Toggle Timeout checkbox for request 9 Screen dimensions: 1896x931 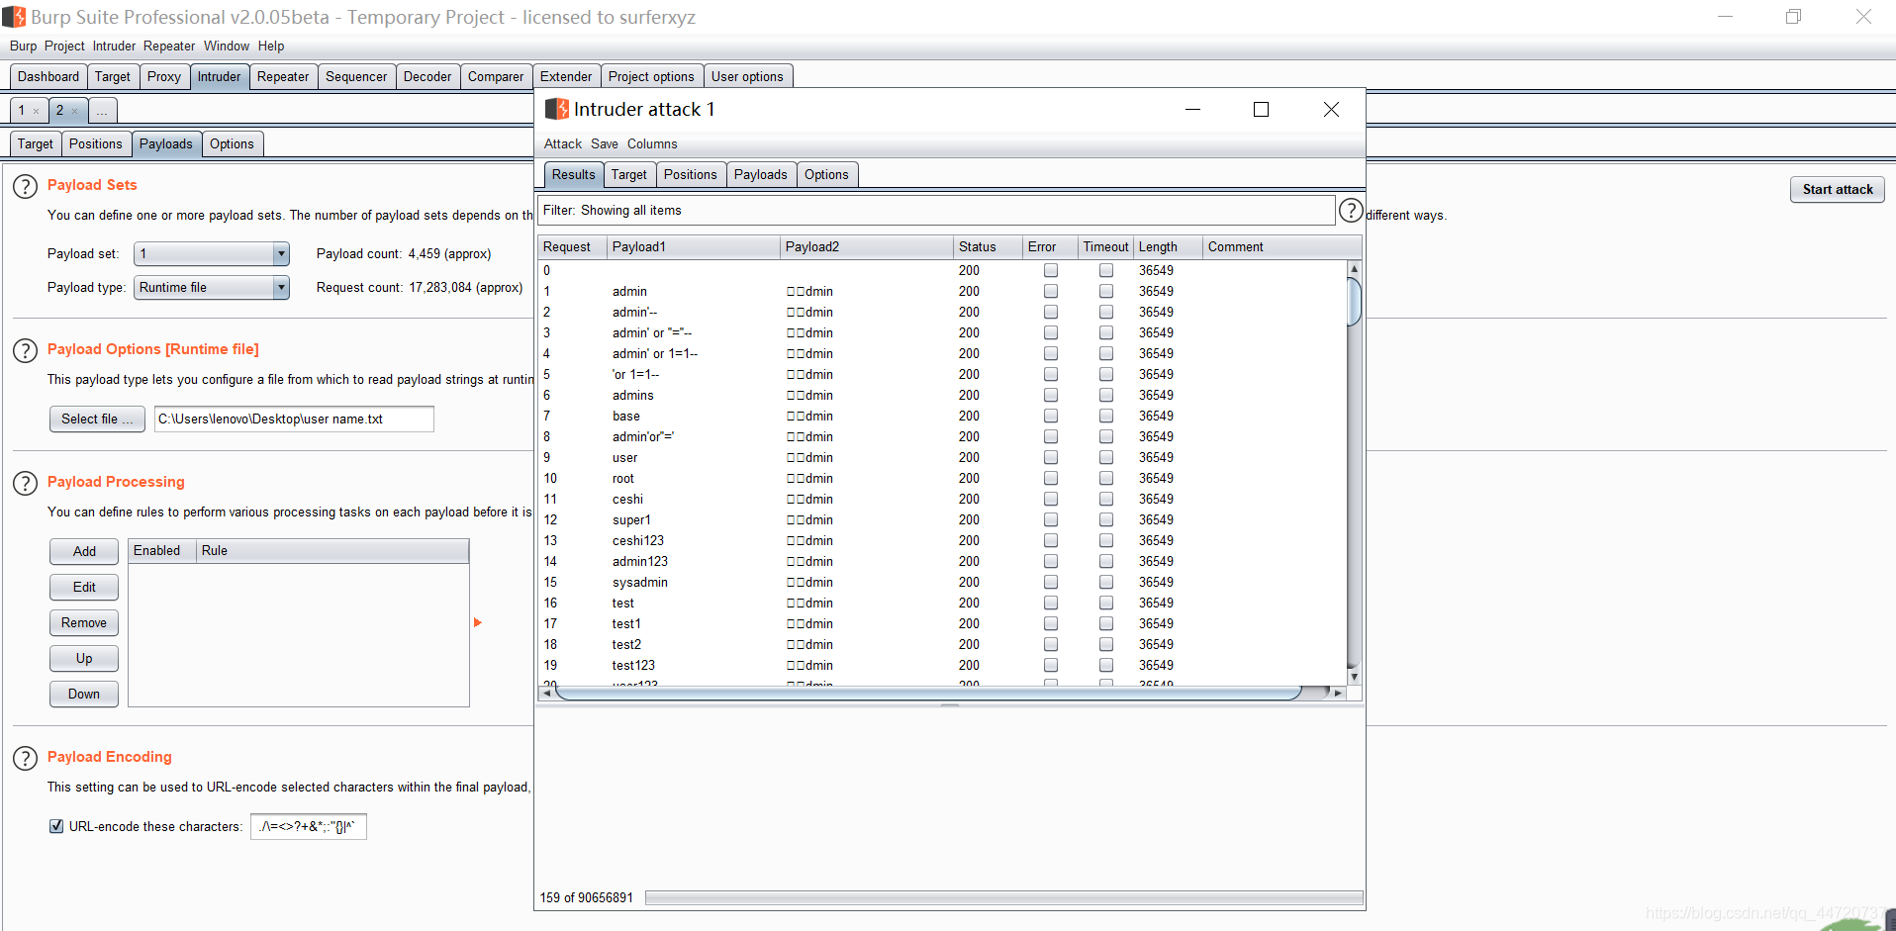[1106, 457]
